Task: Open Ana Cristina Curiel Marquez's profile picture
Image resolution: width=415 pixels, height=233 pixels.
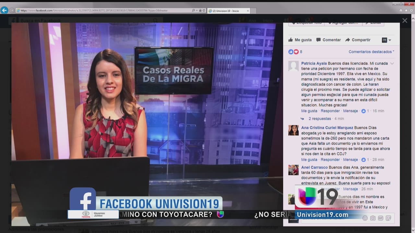Action: (x=293, y=130)
